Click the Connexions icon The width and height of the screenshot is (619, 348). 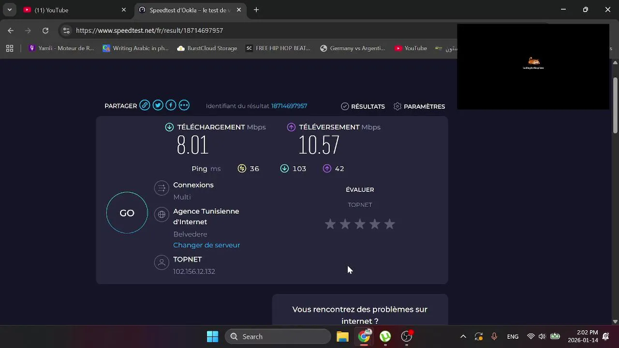click(x=162, y=188)
